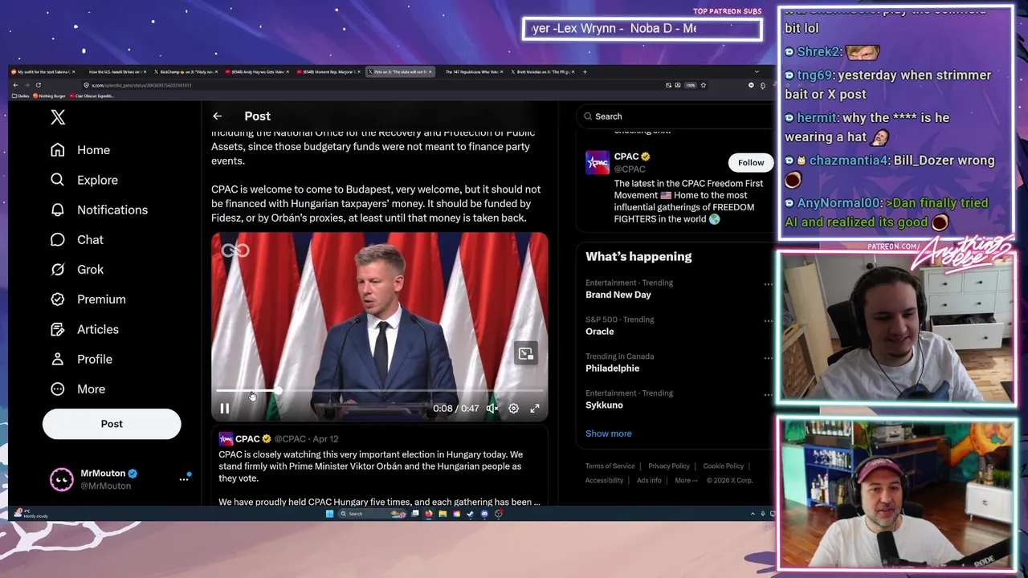The image size is (1028, 578).
Task: Open Philadelphia trending topic
Action: pyautogui.click(x=613, y=368)
